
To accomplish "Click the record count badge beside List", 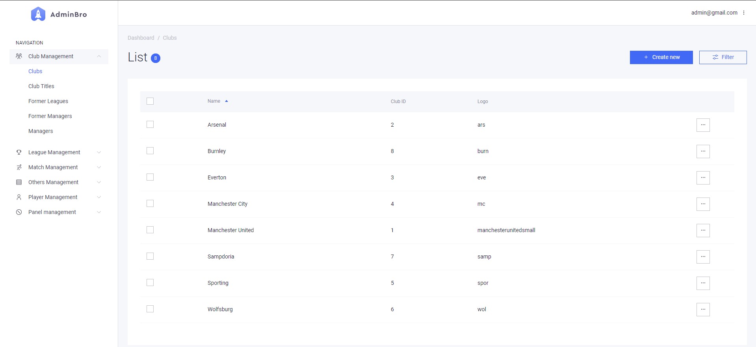I will pos(156,58).
